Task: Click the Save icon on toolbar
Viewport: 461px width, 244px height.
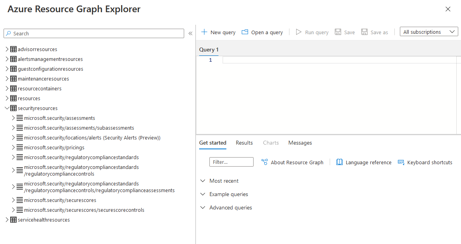Action: pos(338,32)
